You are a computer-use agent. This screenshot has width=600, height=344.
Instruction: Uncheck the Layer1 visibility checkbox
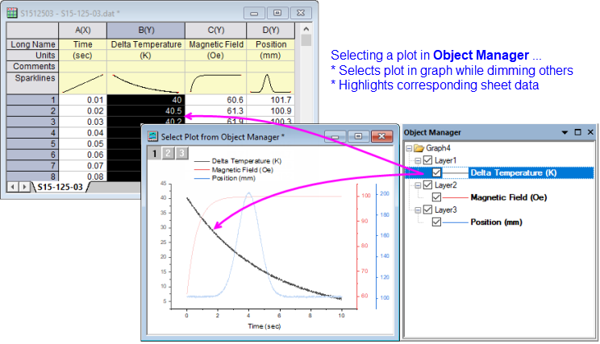(x=427, y=160)
